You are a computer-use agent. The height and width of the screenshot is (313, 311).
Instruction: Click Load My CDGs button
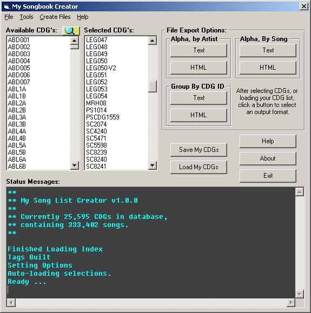pyautogui.click(x=198, y=167)
